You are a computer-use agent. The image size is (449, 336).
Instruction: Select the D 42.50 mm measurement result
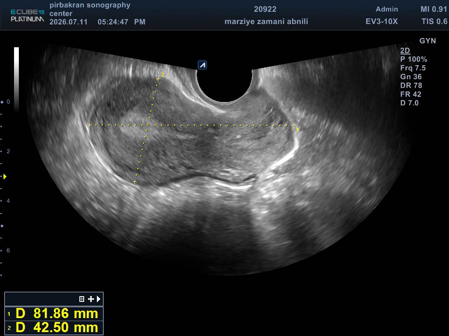tap(54, 327)
